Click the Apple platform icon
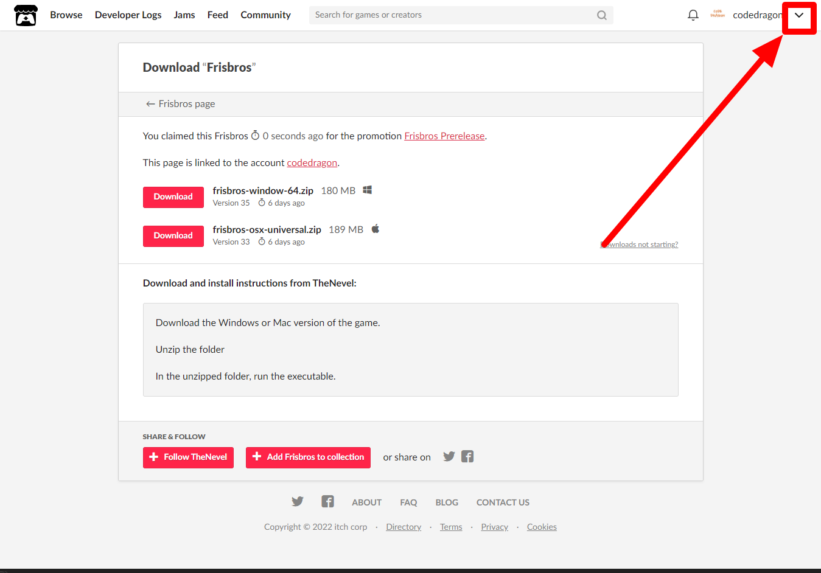 [376, 229]
